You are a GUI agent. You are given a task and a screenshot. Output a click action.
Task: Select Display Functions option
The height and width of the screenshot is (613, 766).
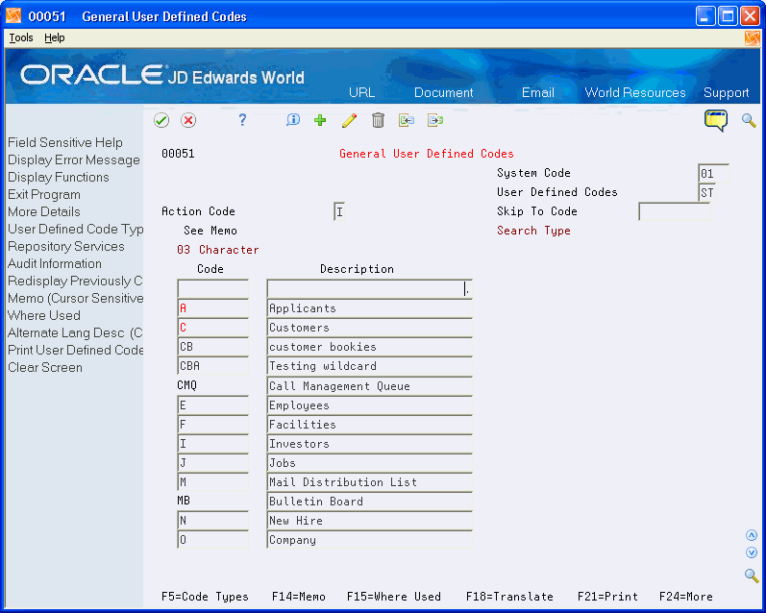click(x=58, y=177)
